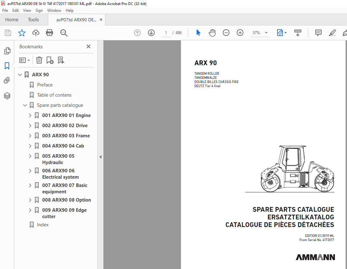
Task: Add a comment sticky note
Action: click(x=318, y=33)
